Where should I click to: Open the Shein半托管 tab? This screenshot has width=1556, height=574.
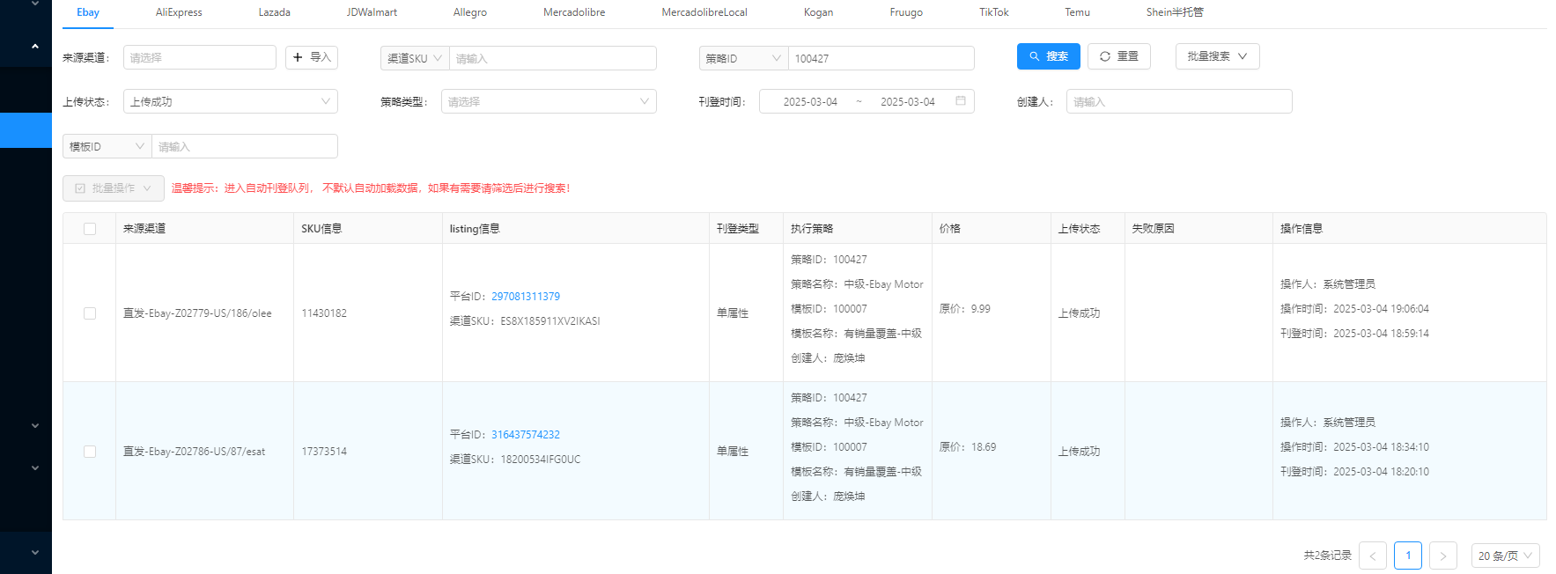(x=1175, y=12)
